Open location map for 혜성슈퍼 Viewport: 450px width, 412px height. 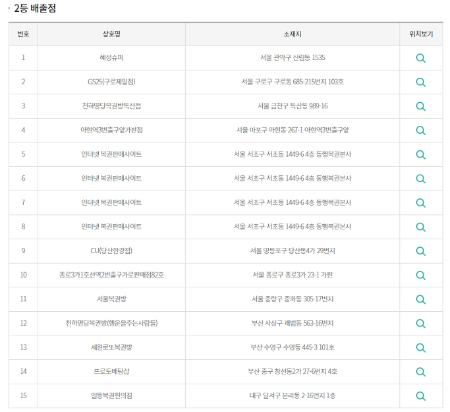tap(420, 58)
